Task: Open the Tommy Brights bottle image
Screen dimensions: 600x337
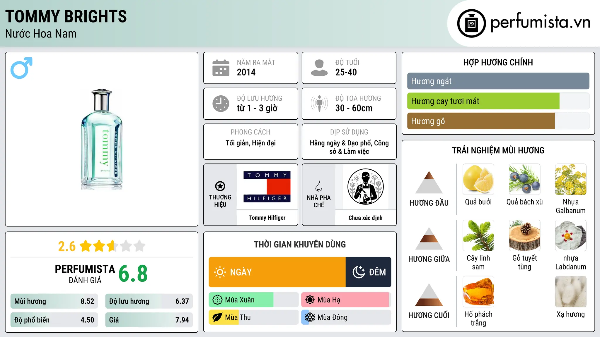Action: [102, 139]
